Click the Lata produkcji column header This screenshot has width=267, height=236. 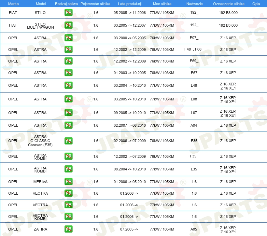pyautogui.click(x=130, y=4)
